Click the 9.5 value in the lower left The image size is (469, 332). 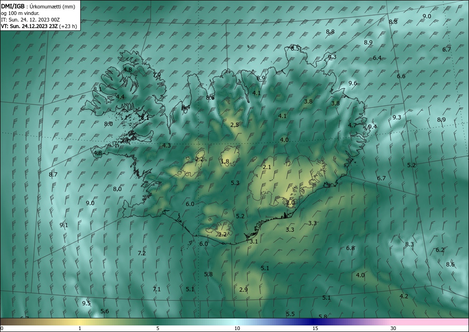click(x=86, y=303)
